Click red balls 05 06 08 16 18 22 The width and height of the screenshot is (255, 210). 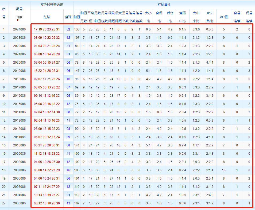tap(47, 104)
